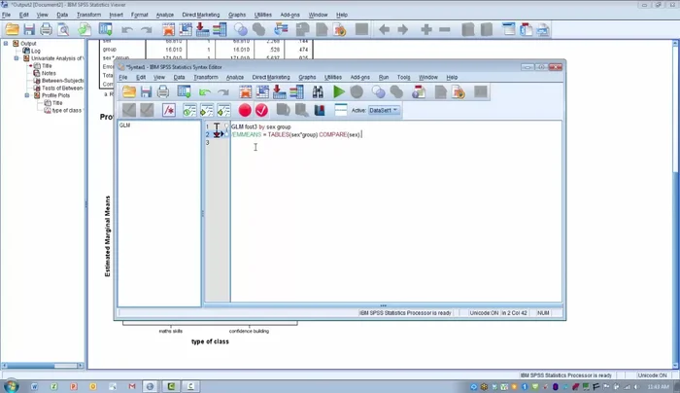Run selection with green play button
Screen dimensions: 680x393
point(339,91)
